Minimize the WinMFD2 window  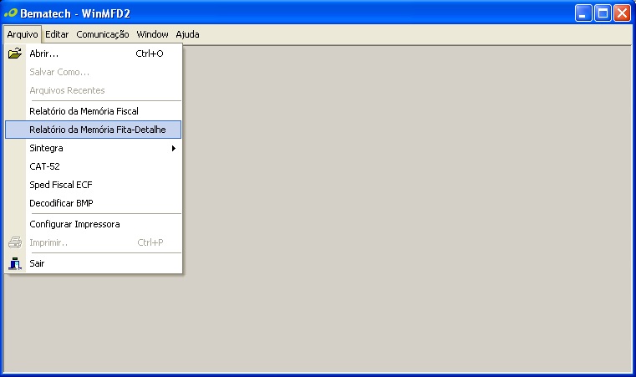click(583, 13)
